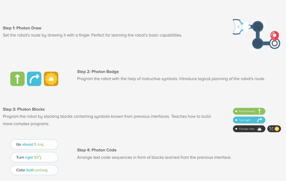Click the lamp icon in Change color block
Screen dimensions: 286x181
(x=259, y=129)
